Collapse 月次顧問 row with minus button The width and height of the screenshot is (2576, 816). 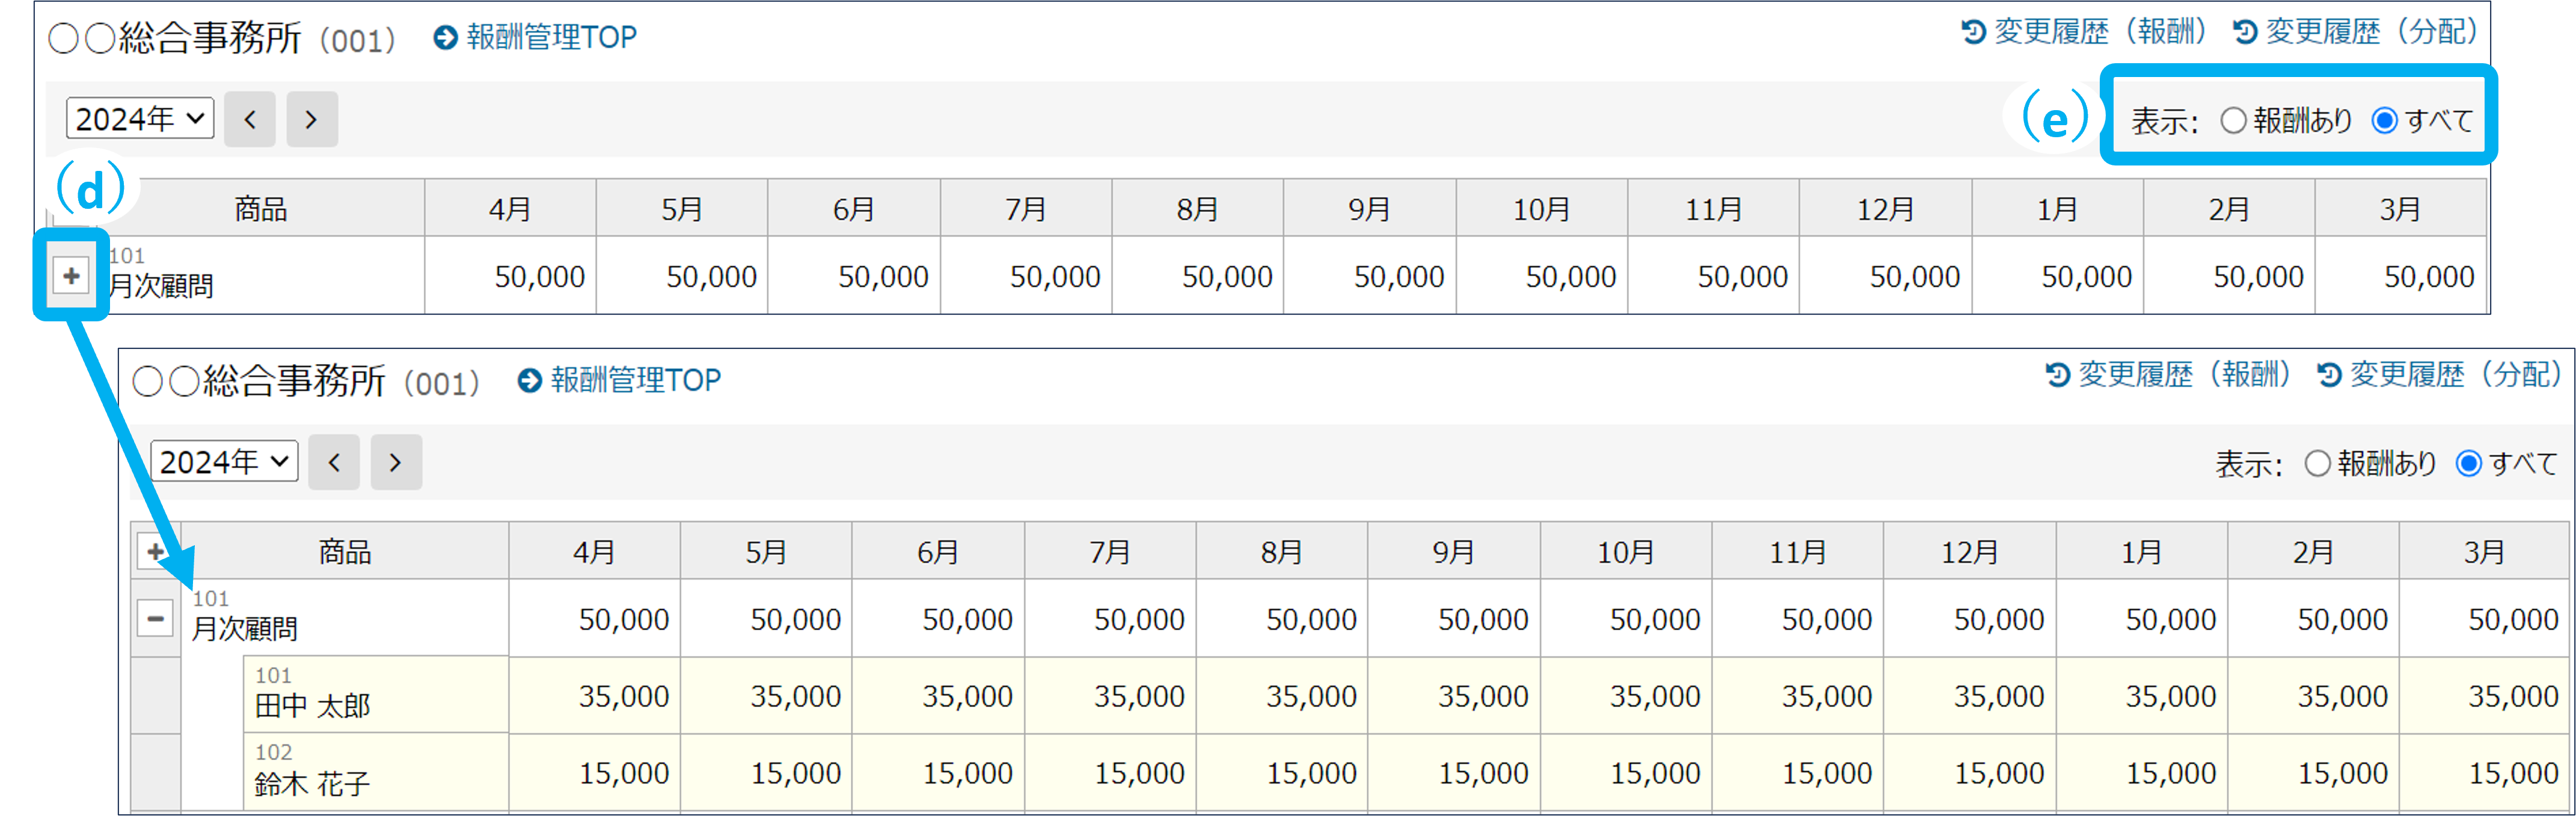[x=155, y=619]
